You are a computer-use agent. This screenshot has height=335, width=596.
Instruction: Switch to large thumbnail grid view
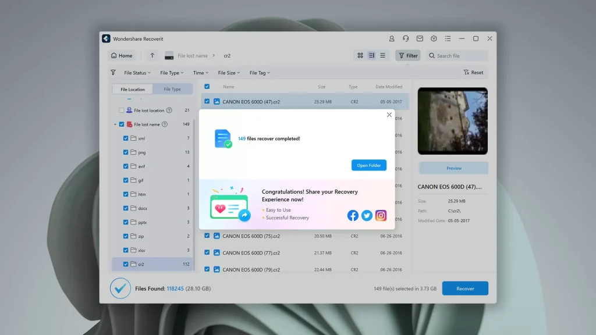point(360,55)
